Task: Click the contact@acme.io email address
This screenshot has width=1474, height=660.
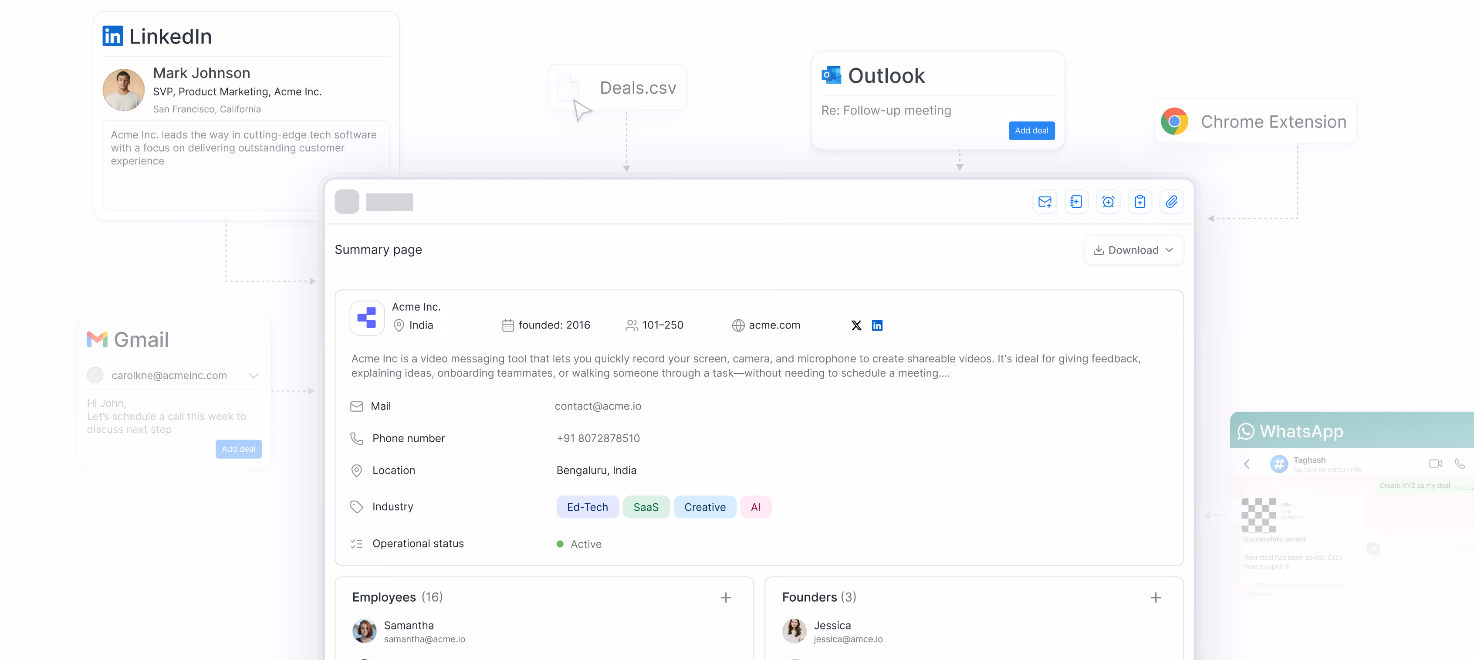Action: [598, 406]
